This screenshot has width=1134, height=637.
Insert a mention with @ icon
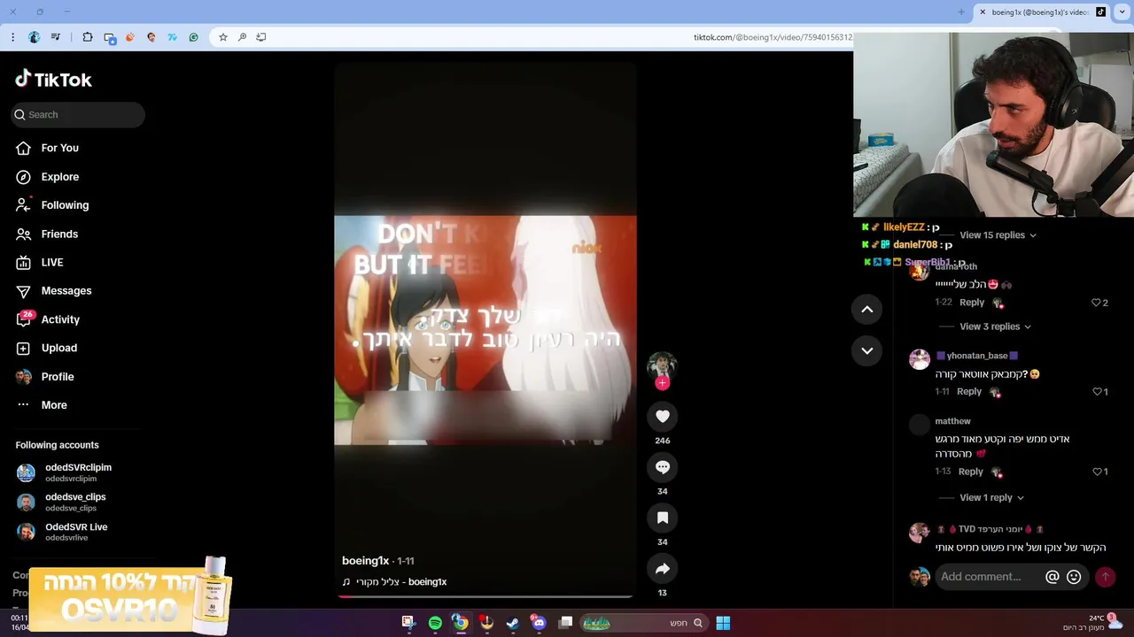[1052, 577]
